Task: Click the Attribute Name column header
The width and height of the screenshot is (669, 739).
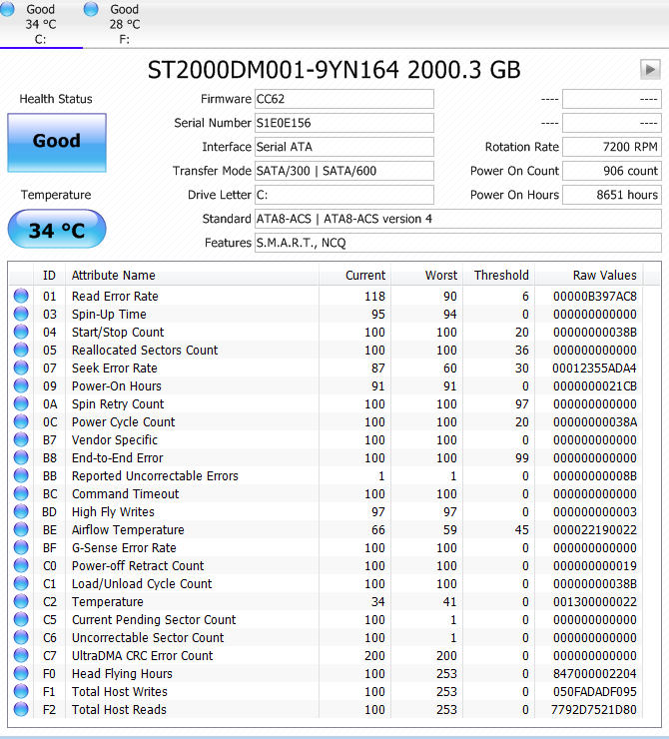Action: coord(192,275)
